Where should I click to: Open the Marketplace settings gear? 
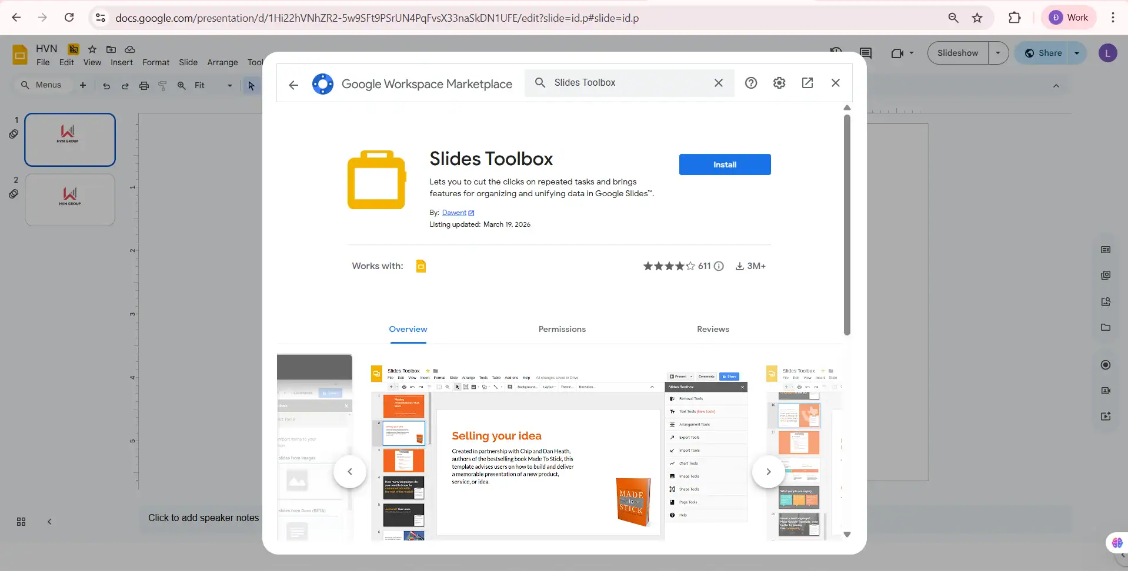pyautogui.click(x=779, y=83)
